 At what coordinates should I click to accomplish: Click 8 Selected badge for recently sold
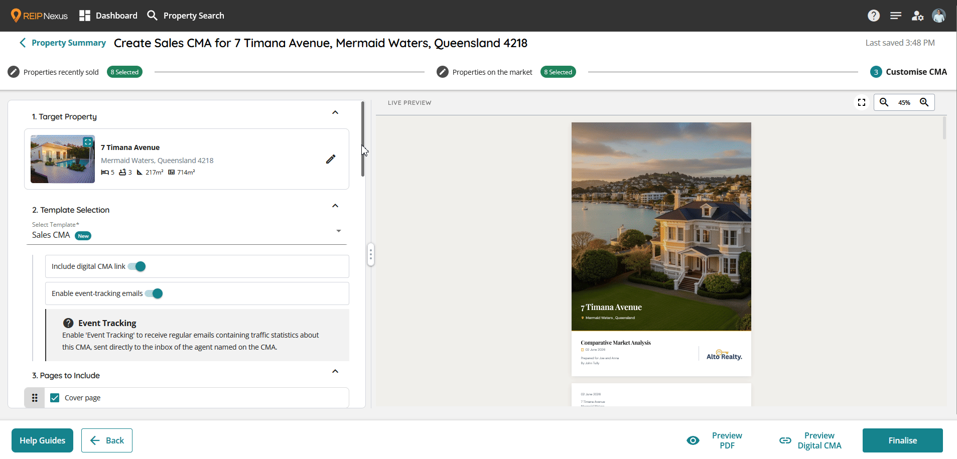point(124,72)
